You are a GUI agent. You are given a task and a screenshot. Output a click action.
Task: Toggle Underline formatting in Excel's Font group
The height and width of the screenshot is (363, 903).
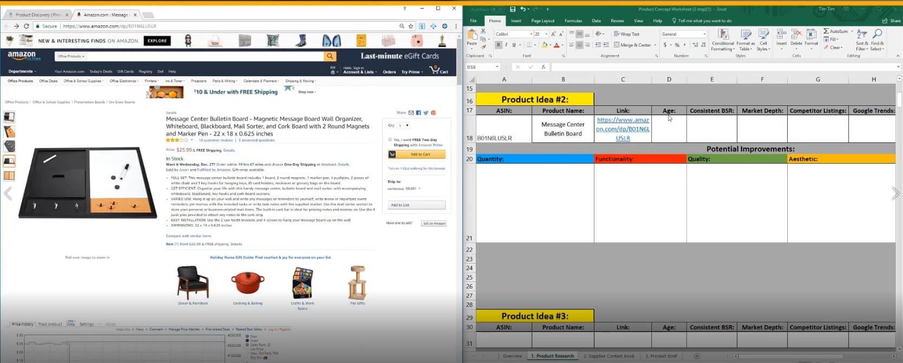pyautogui.click(x=513, y=45)
